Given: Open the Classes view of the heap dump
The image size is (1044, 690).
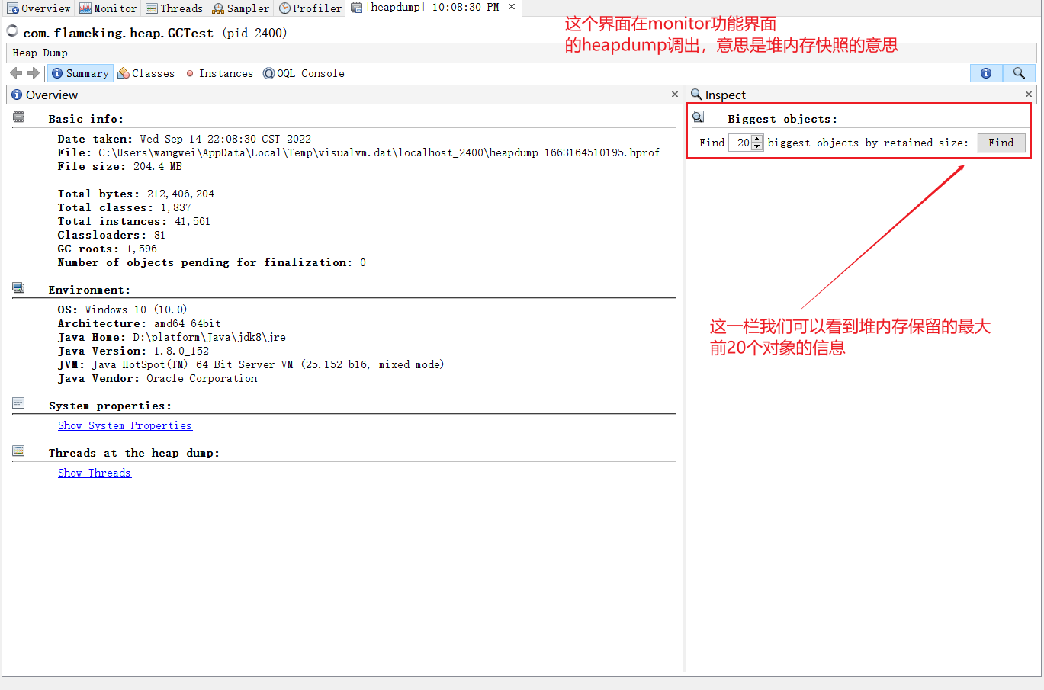Looking at the screenshot, I should coord(146,73).
